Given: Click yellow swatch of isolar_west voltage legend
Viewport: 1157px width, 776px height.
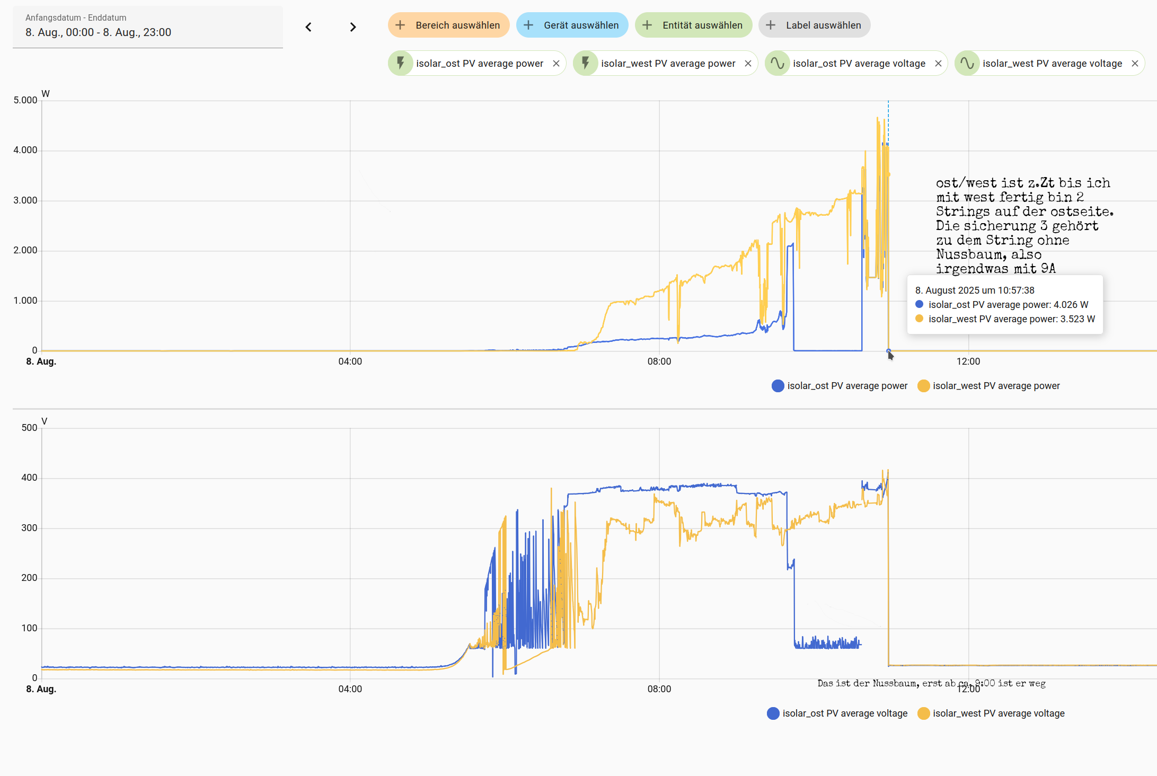Looking at the screenshot, I should 924,713.
